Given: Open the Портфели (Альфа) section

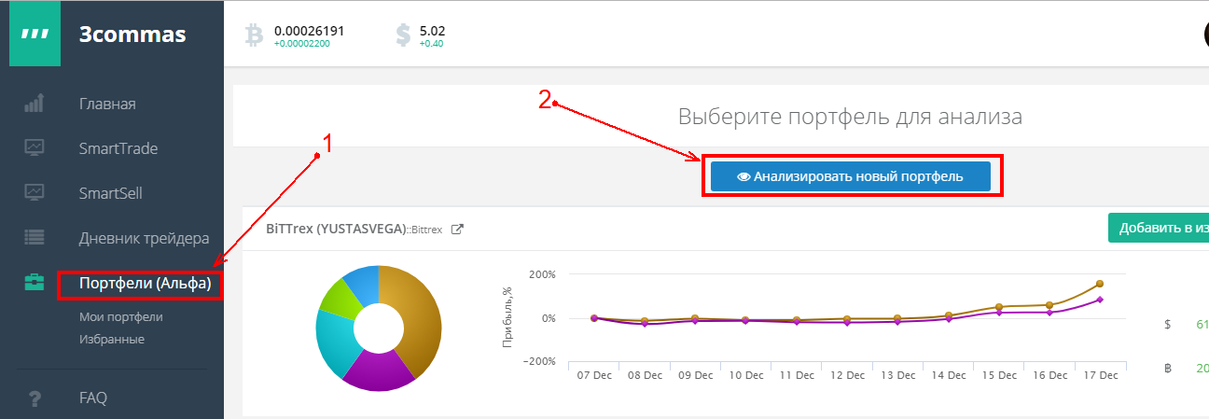Looking at the screenshot, I should [146, 283].
